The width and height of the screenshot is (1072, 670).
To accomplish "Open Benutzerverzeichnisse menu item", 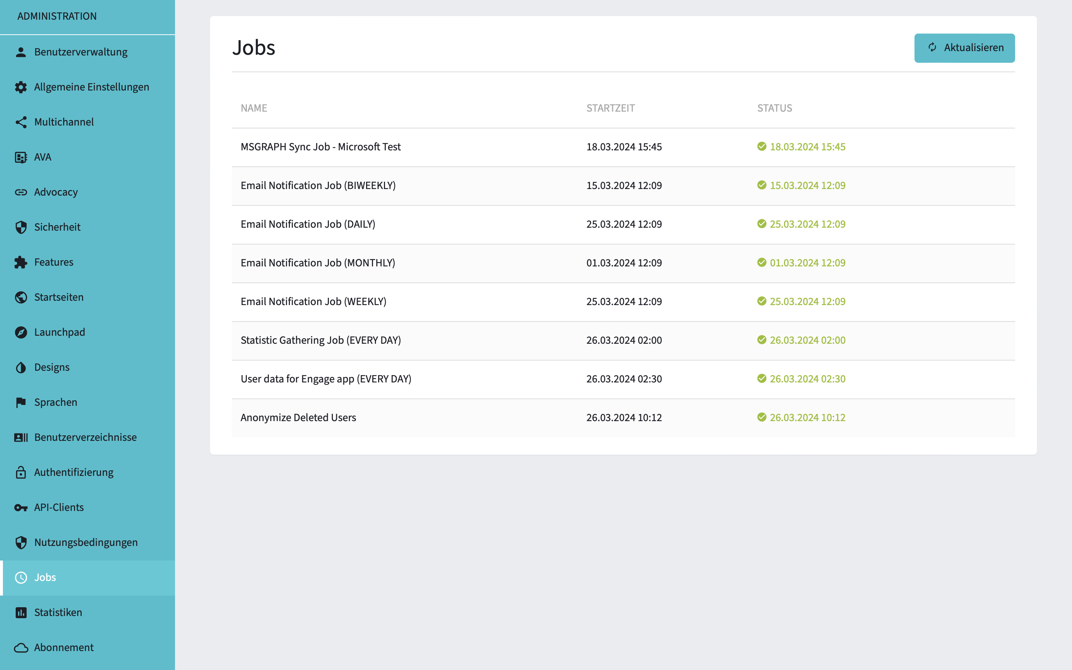I will [88, 437].
